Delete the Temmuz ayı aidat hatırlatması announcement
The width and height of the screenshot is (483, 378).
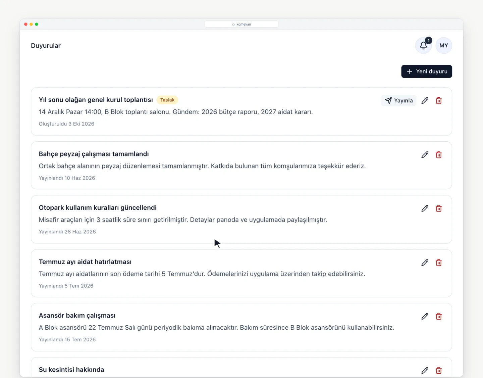click(439, 263)
